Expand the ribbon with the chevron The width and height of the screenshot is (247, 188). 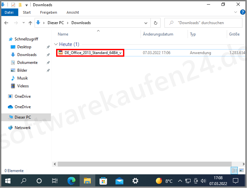[236, 12]
